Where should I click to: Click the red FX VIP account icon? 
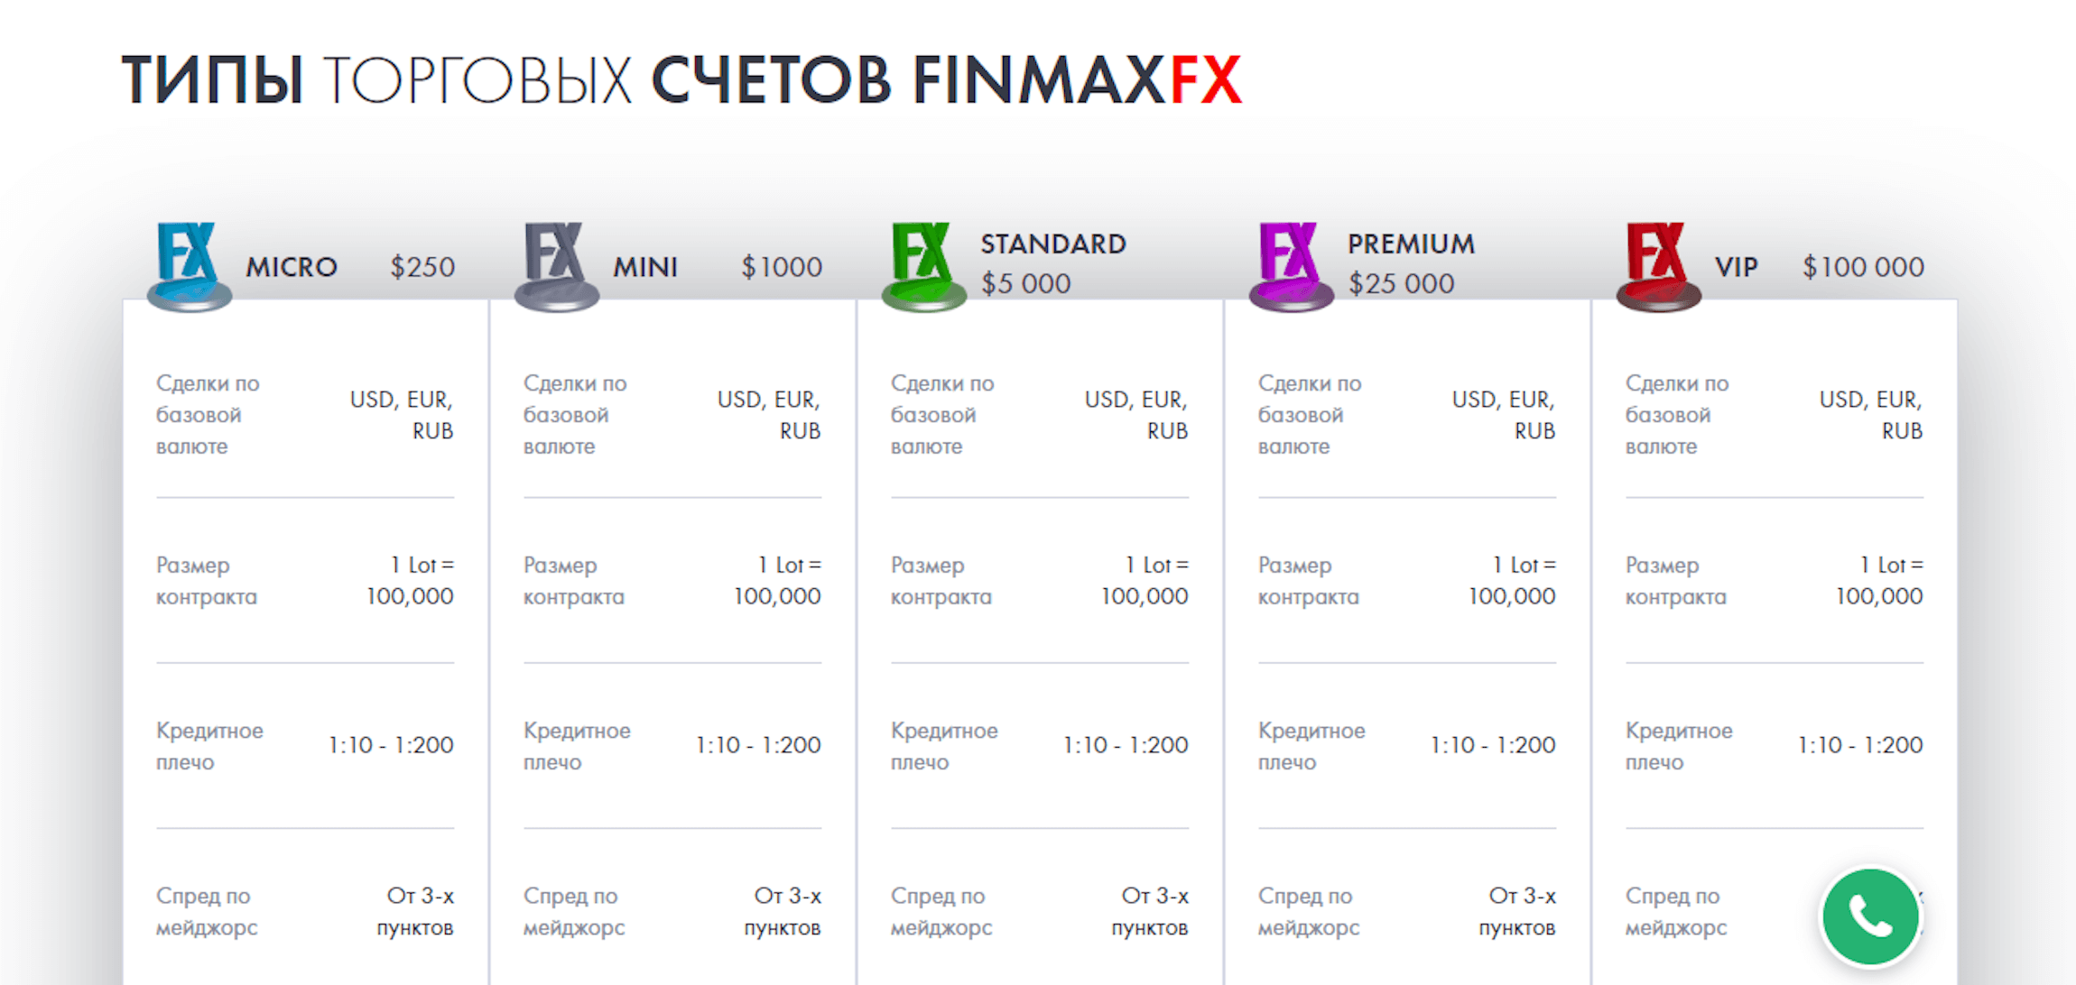(x=1659, y=266)
